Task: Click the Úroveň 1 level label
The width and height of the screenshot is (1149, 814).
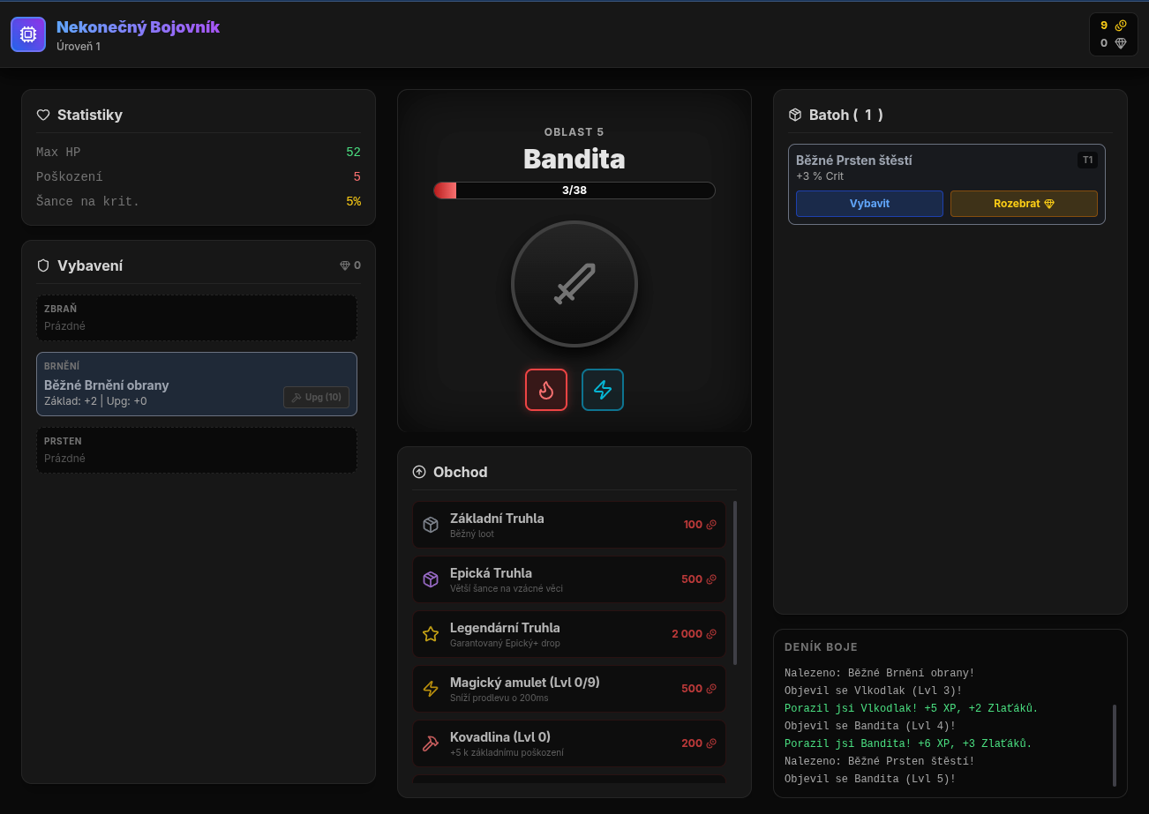Action: pos(79,47)
